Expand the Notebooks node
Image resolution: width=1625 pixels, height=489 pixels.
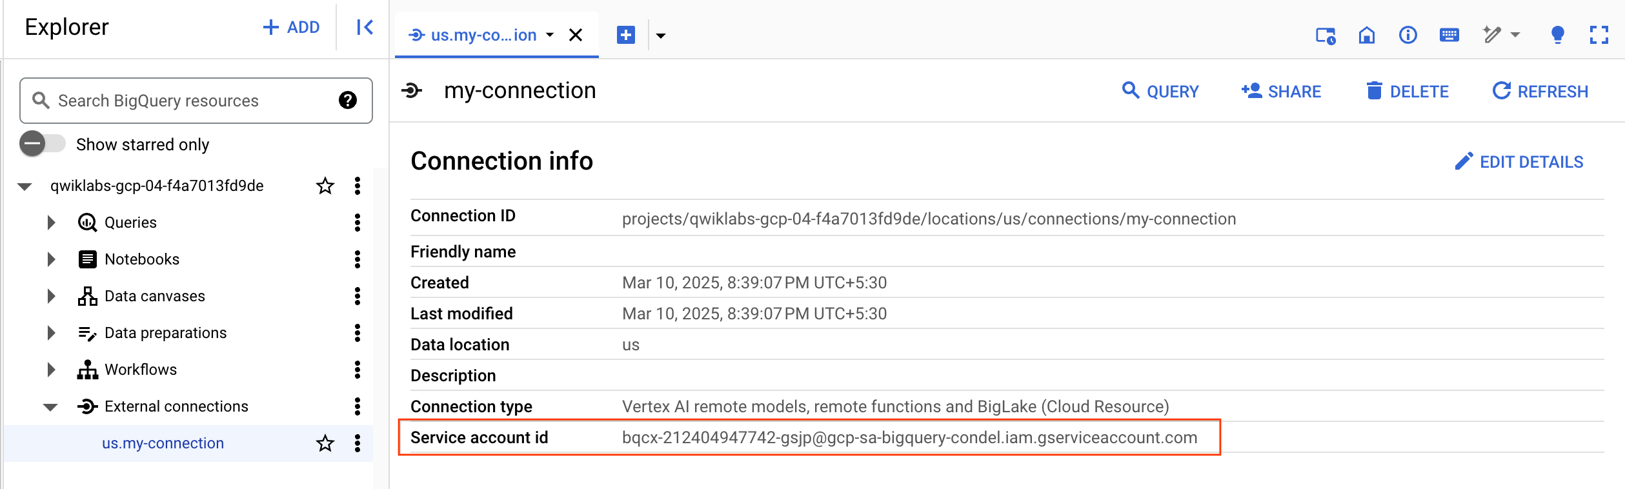[x=52, y=259]
